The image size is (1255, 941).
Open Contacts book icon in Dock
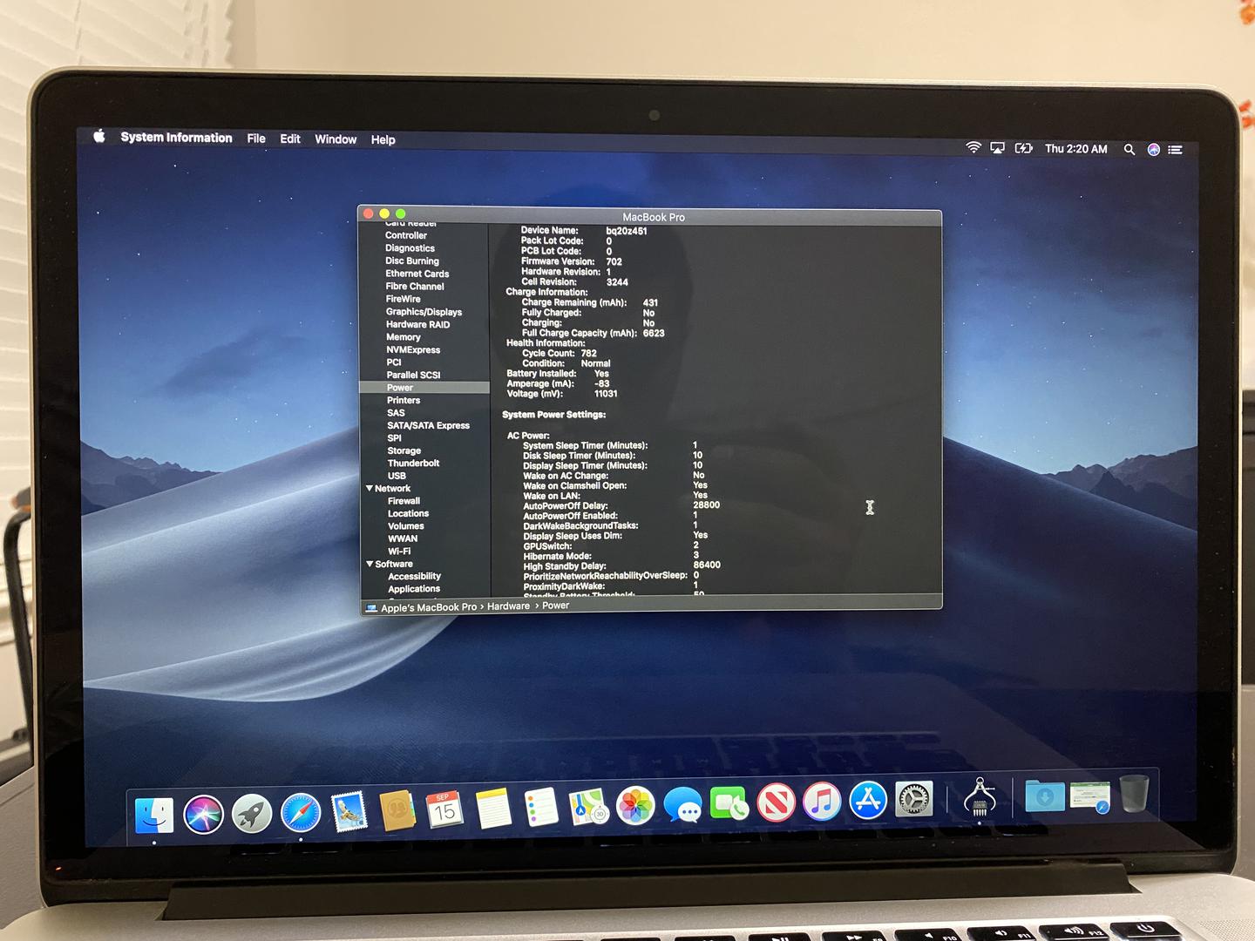pos(397,810)
